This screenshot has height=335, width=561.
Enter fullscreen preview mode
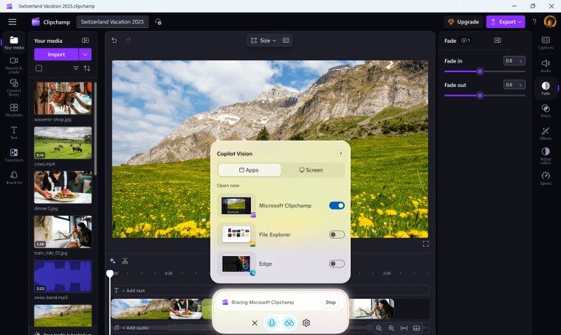click(x=426, y=244)
